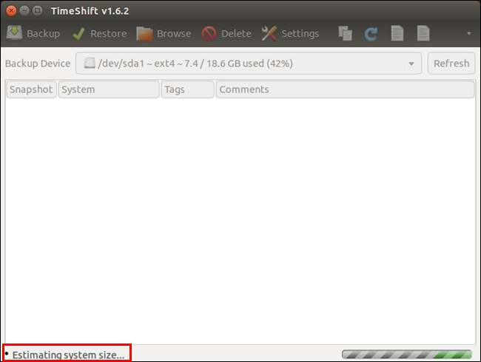Open Browse folder icon in toolbar

144,33
